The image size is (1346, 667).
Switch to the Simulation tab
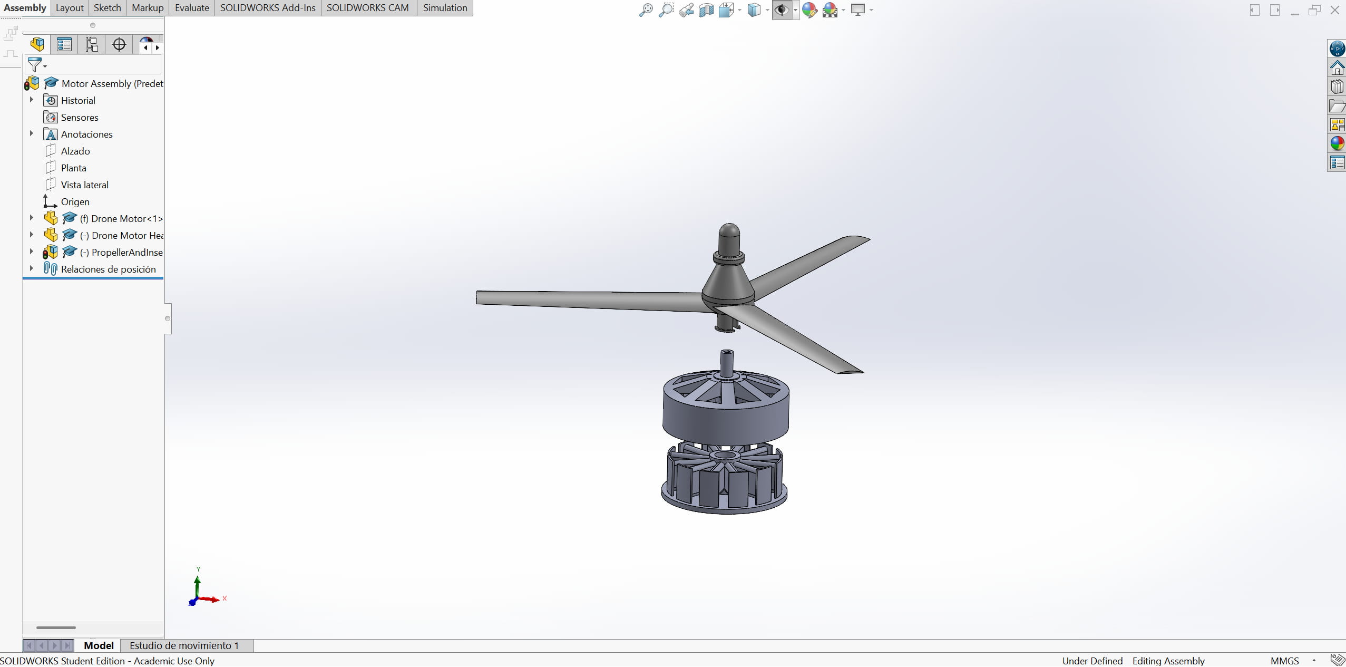[x=444, y=7]
